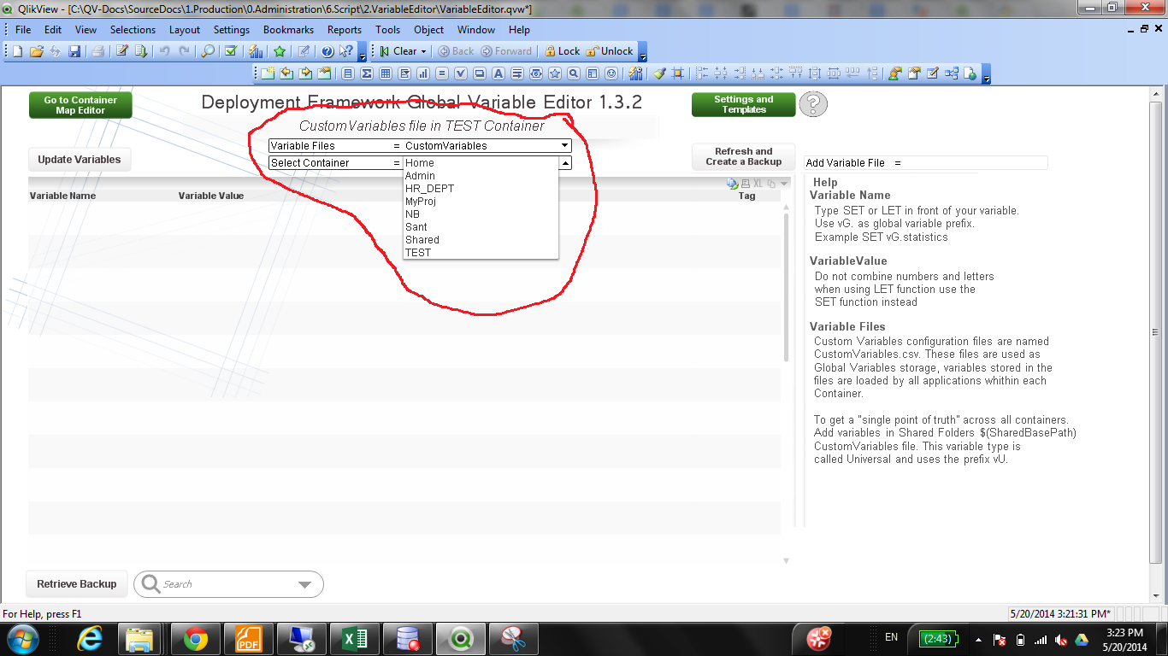Click the Unlock selections button
The width and height of the screenshot is (1168, 656).
tap(610, 51)
